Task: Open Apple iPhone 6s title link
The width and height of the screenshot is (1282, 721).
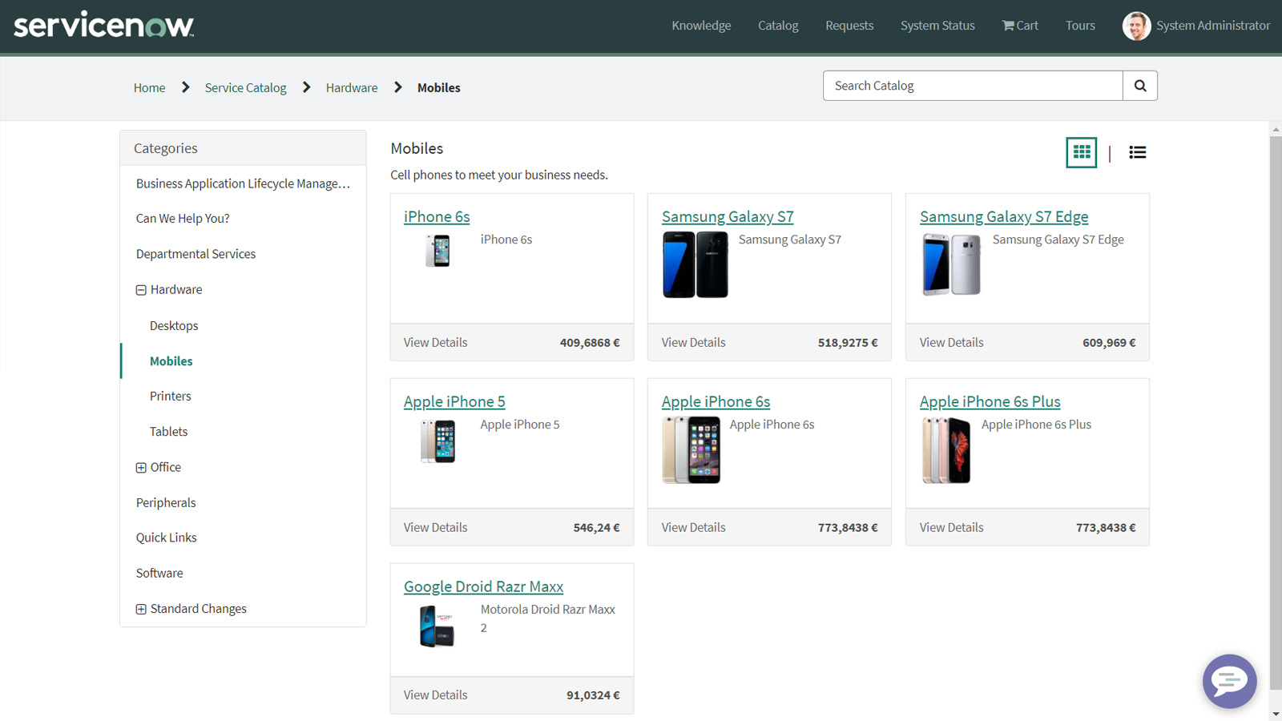Action: point(716,401)
